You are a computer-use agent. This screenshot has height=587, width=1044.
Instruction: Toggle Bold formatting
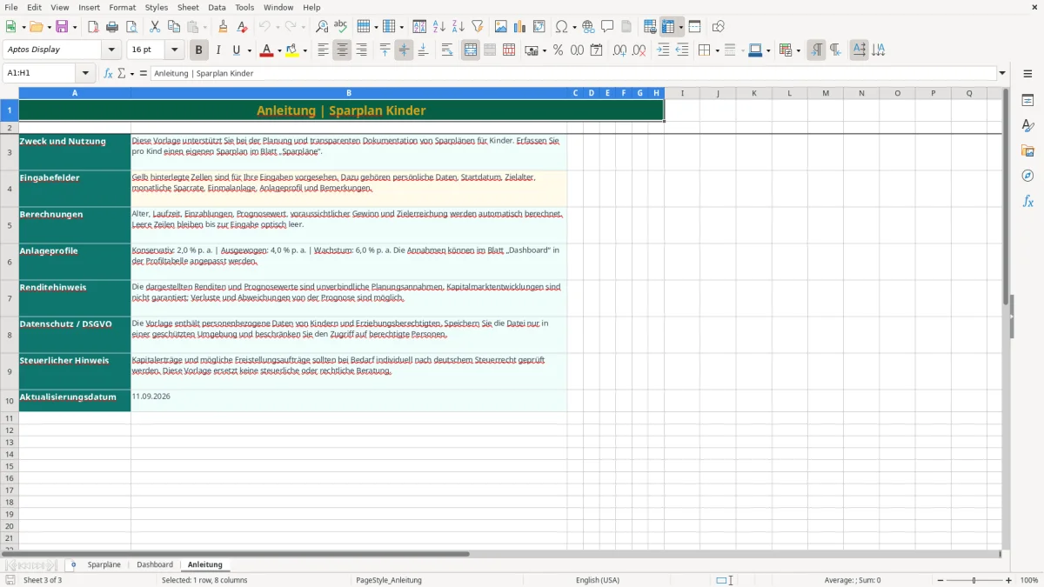point(199,50)
